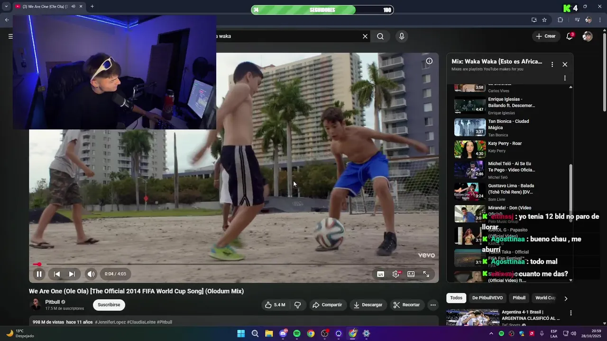Open YouTube notifications bell
Image resolution: width=607 pixels, height=341 pixels.
(x=570, y=36)
